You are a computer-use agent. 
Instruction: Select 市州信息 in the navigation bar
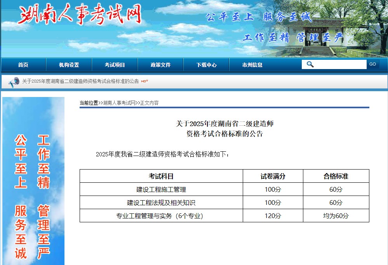252,65
